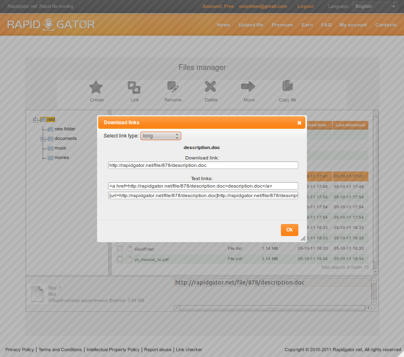Click the horizontal scrollbar in bottom panel
404x357 pixels.
[272, 308]
